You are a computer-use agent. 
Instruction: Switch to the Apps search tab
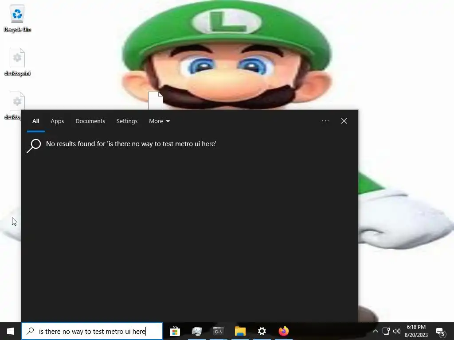[x=57, y=121]
